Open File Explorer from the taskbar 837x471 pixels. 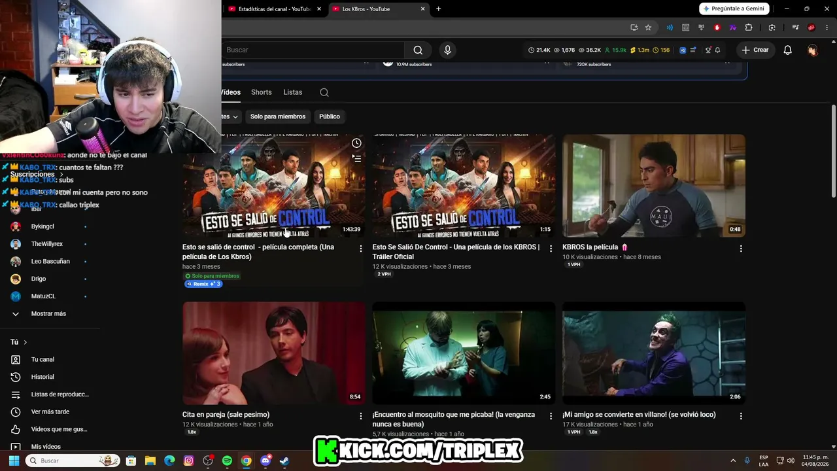click(x=150, y=461)
